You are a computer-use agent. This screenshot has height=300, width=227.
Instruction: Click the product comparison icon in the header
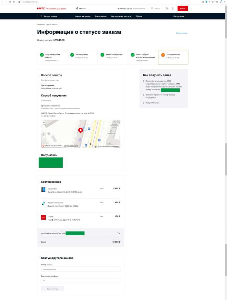[166, 8]
